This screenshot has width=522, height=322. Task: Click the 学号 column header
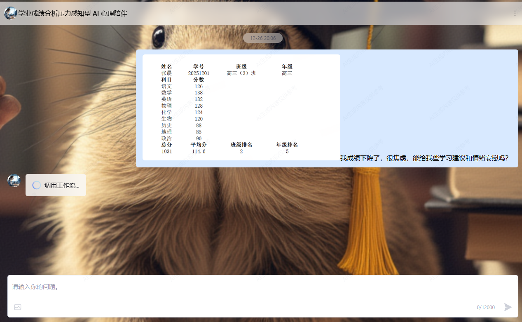pos(199,66)
